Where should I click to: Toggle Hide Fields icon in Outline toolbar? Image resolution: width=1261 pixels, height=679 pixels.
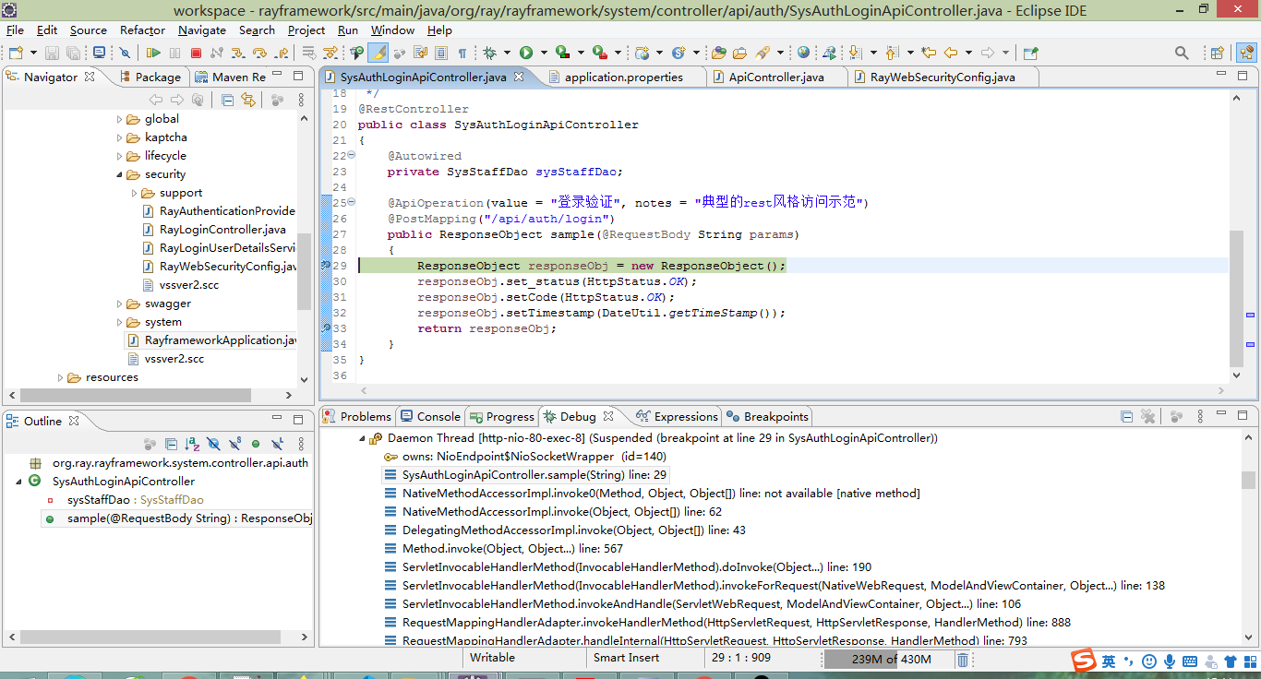[x=213, y=444]
